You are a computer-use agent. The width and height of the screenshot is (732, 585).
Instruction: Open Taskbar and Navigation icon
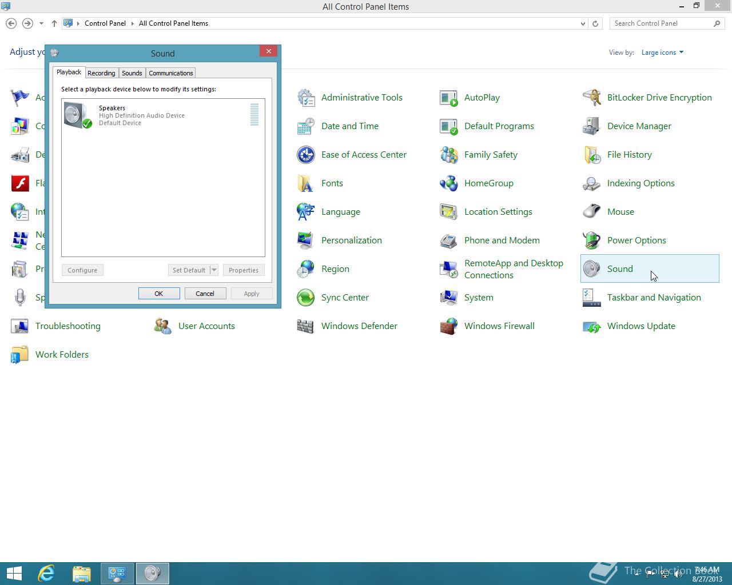(x=592, y=298)
